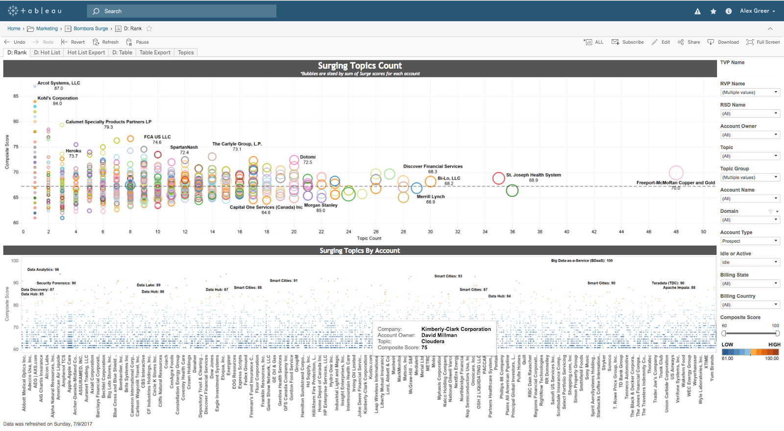Refresh the dashboard data
The height and width of the screenshot is (431, 784).
pos(106,42)
